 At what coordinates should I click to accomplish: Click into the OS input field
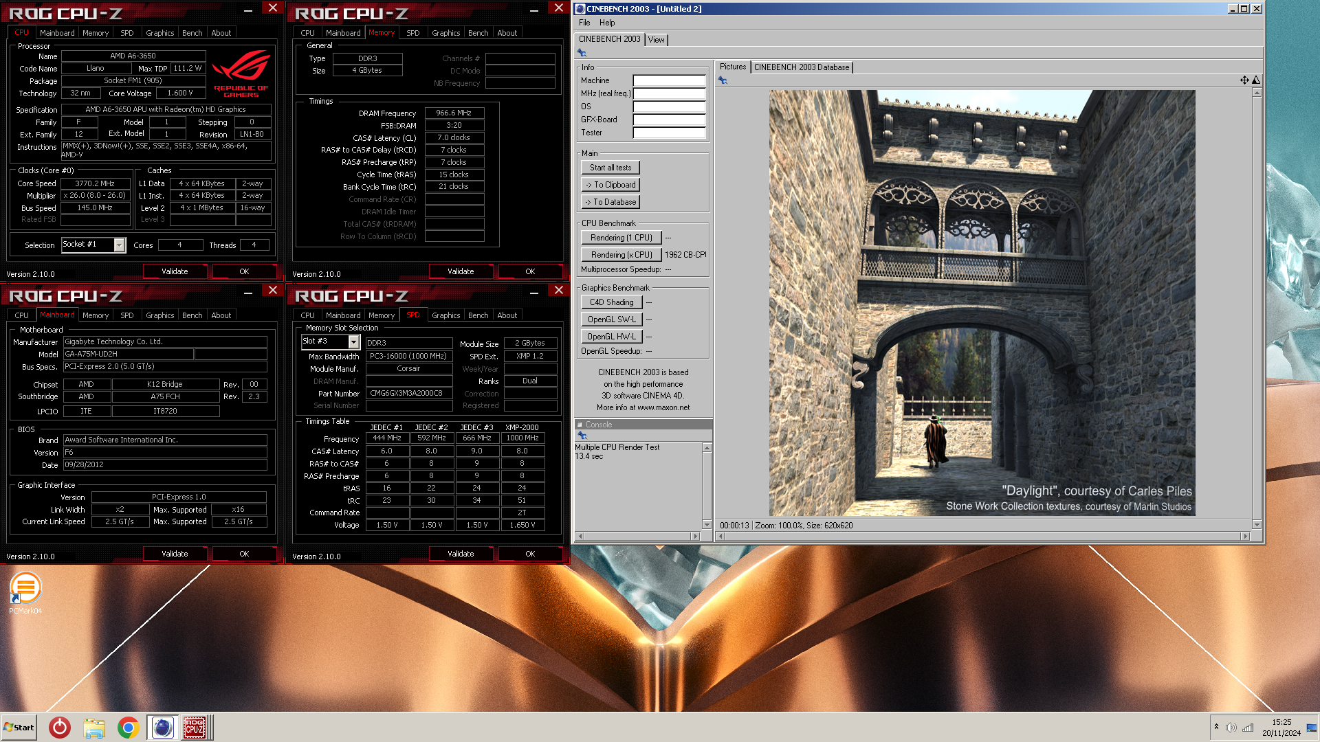[669, 106]
